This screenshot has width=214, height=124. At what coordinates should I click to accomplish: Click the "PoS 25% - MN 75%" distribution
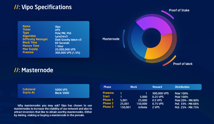click(187, 107)
